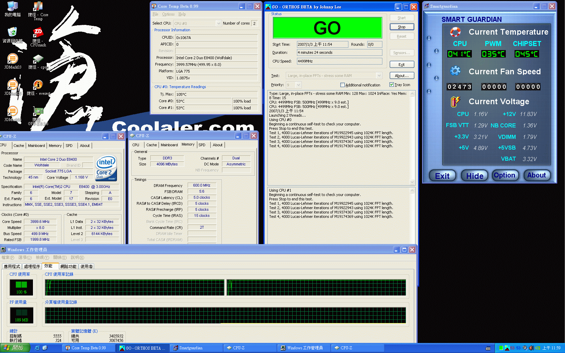The height and width of the screenshot is (353, 565).
Task: Click the second quick launch icon beside Internet Explorer
Action: click(45, 348)
